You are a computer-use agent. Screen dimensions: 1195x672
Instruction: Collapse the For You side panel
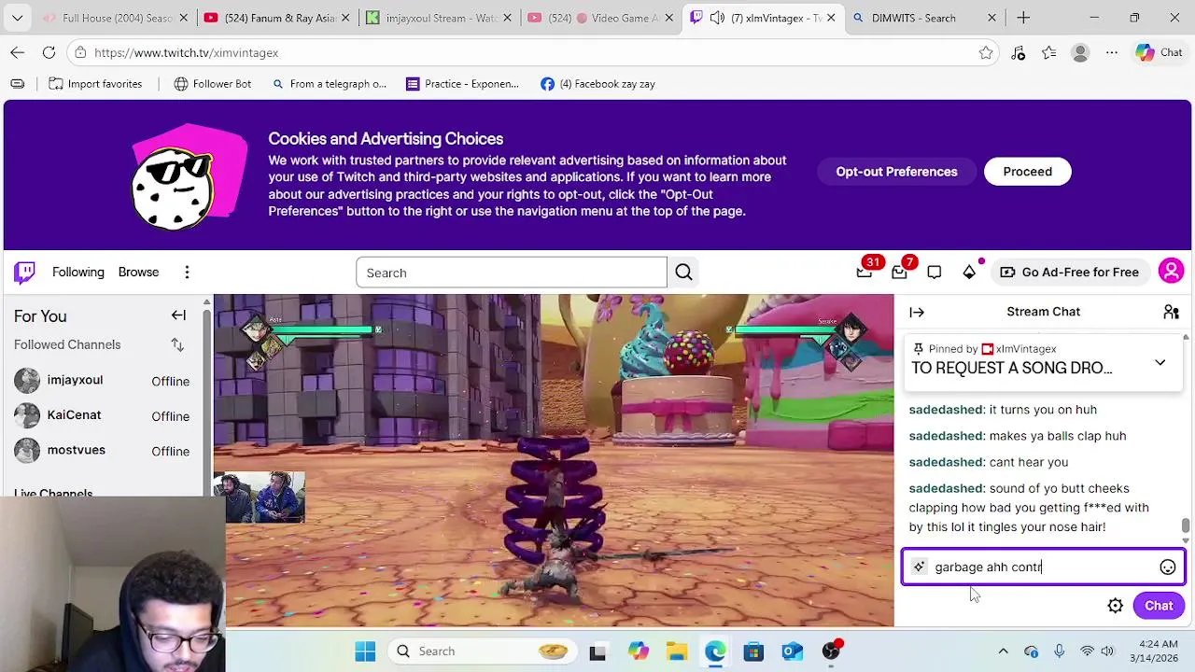(178, 315)
